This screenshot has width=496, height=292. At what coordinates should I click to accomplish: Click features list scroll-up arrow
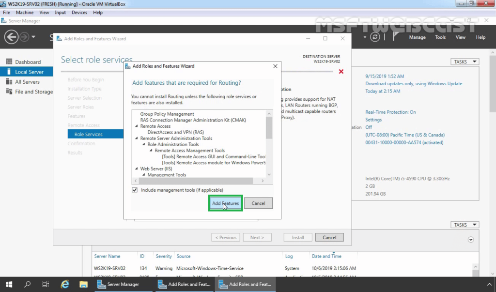coord(269,114)
